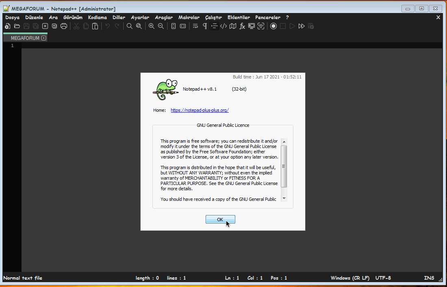Toggle synchronized horizontal scrolling icon

pyautogui.click(x=183, y=26)
